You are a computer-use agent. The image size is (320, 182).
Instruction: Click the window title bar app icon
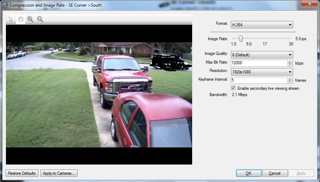5,5
